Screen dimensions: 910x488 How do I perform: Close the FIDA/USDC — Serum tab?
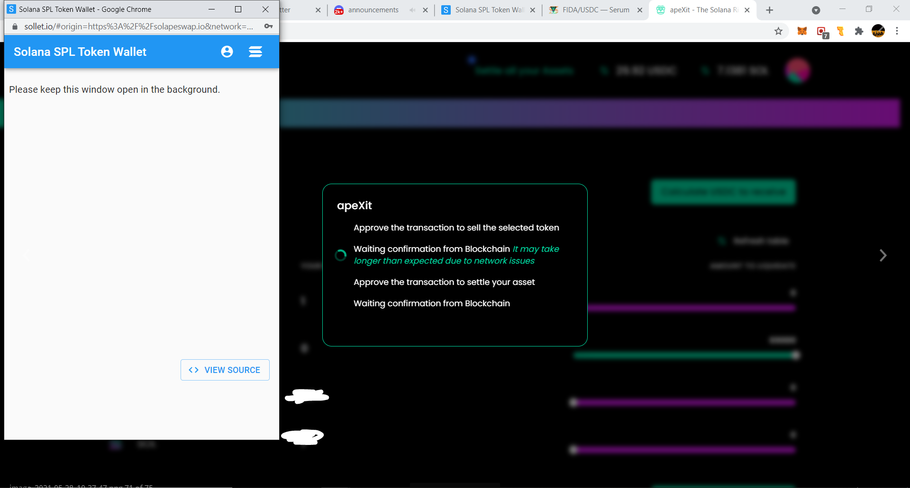[639, 10]
